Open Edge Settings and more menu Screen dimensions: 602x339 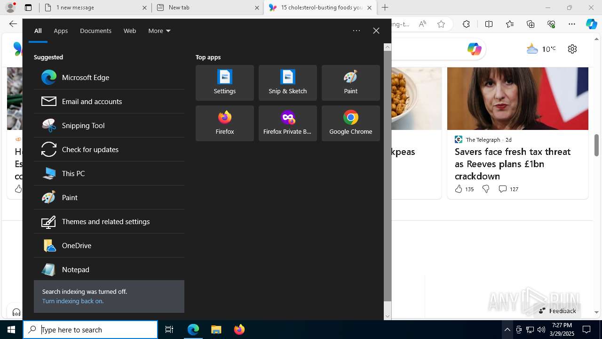pyautogui.click(x=572, y=24)
